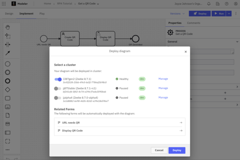Switch to the Play tab

pyautogui.click(x=42, y=14)
